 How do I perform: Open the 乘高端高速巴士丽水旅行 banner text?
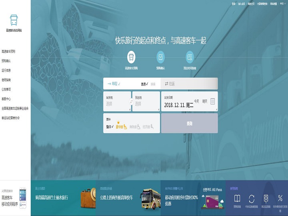click(x=52, y=198)
